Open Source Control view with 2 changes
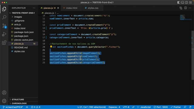Viewport: 194px width, 109px height. pos(4,26)
